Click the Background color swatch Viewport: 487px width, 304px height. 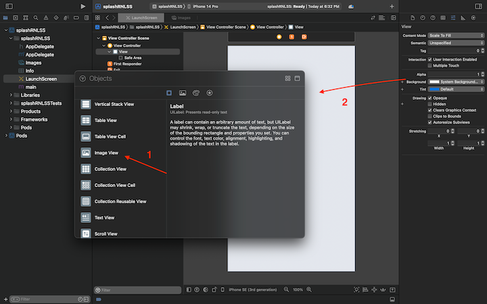click(434, 82)
